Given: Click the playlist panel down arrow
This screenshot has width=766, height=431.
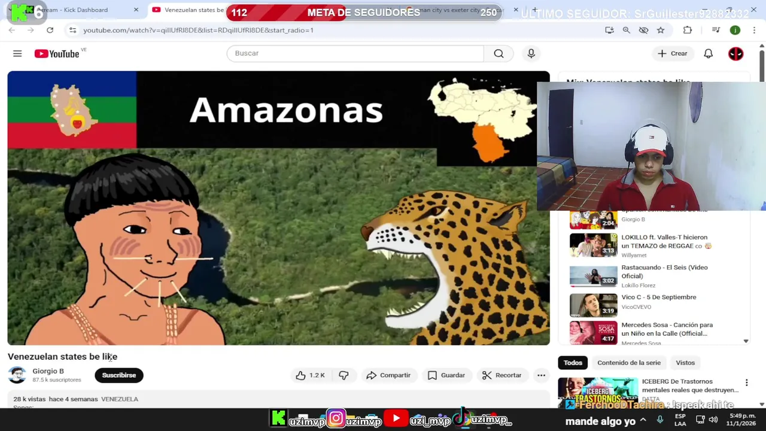Looking at the screenshot, I should [x=746, y=341].
